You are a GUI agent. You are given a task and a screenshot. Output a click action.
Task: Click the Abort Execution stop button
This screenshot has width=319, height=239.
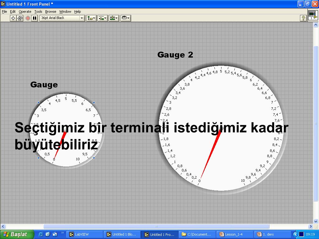click(28, 18)
